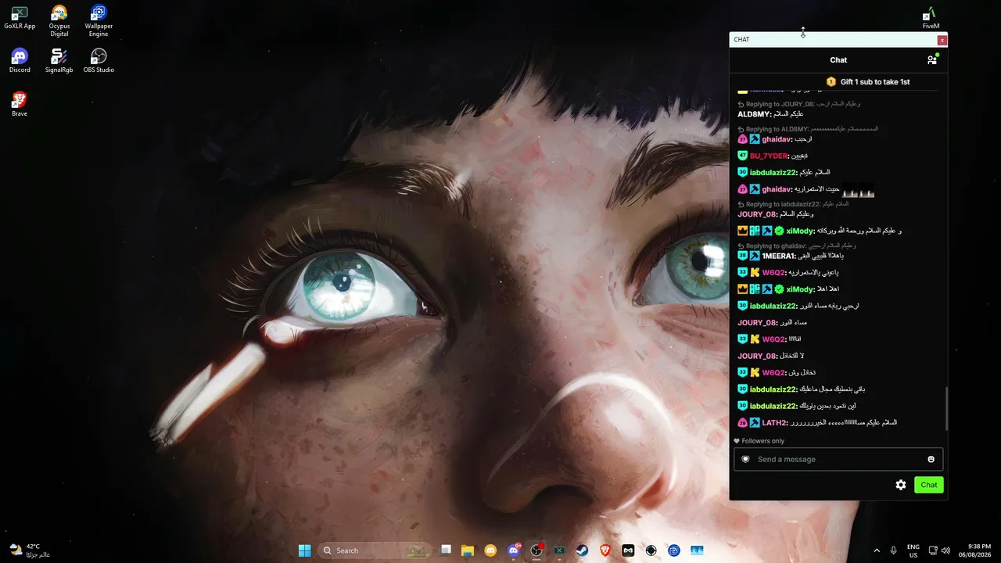Viewport: 1001px width, 563px height.
Task: Open Wallpaper Engine desktop shortcut
Action: [99, 21]
